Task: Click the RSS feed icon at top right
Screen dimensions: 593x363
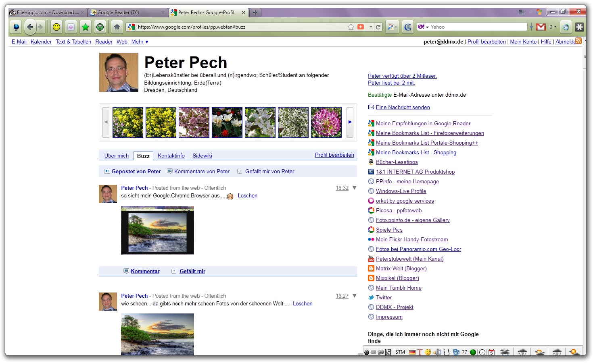Action: click(x=578, y=41)
